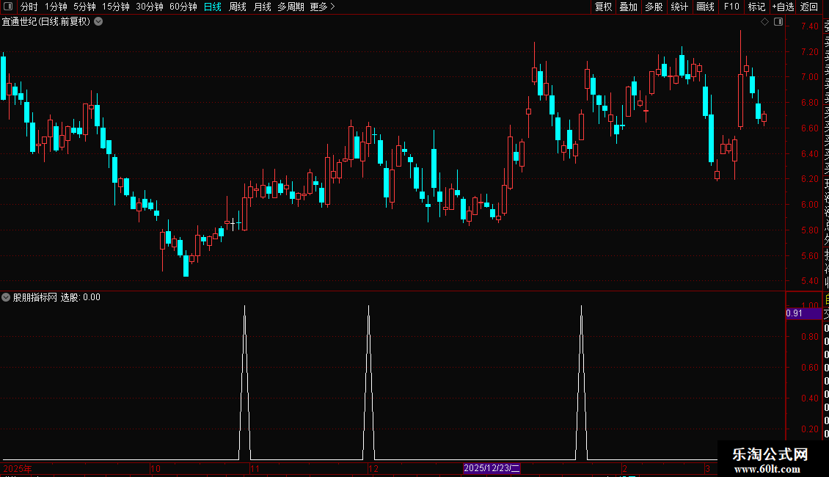Switch to 周线 weekly chart
Viewport: 829px width, 477px height.
(238, 7)
